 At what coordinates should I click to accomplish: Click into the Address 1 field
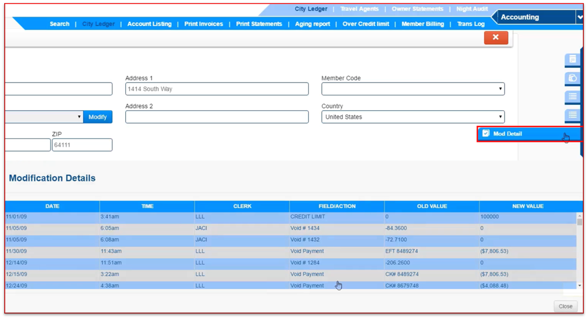tap(217, 89)
